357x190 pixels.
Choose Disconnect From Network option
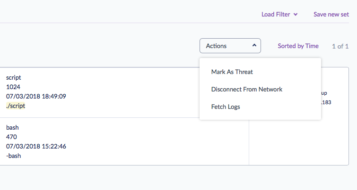point(246,89)
